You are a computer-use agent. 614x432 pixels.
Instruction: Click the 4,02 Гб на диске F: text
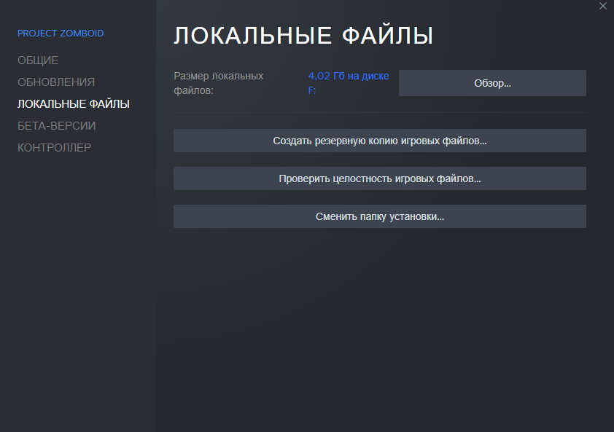pyautogui.click(x=348, y=83)
